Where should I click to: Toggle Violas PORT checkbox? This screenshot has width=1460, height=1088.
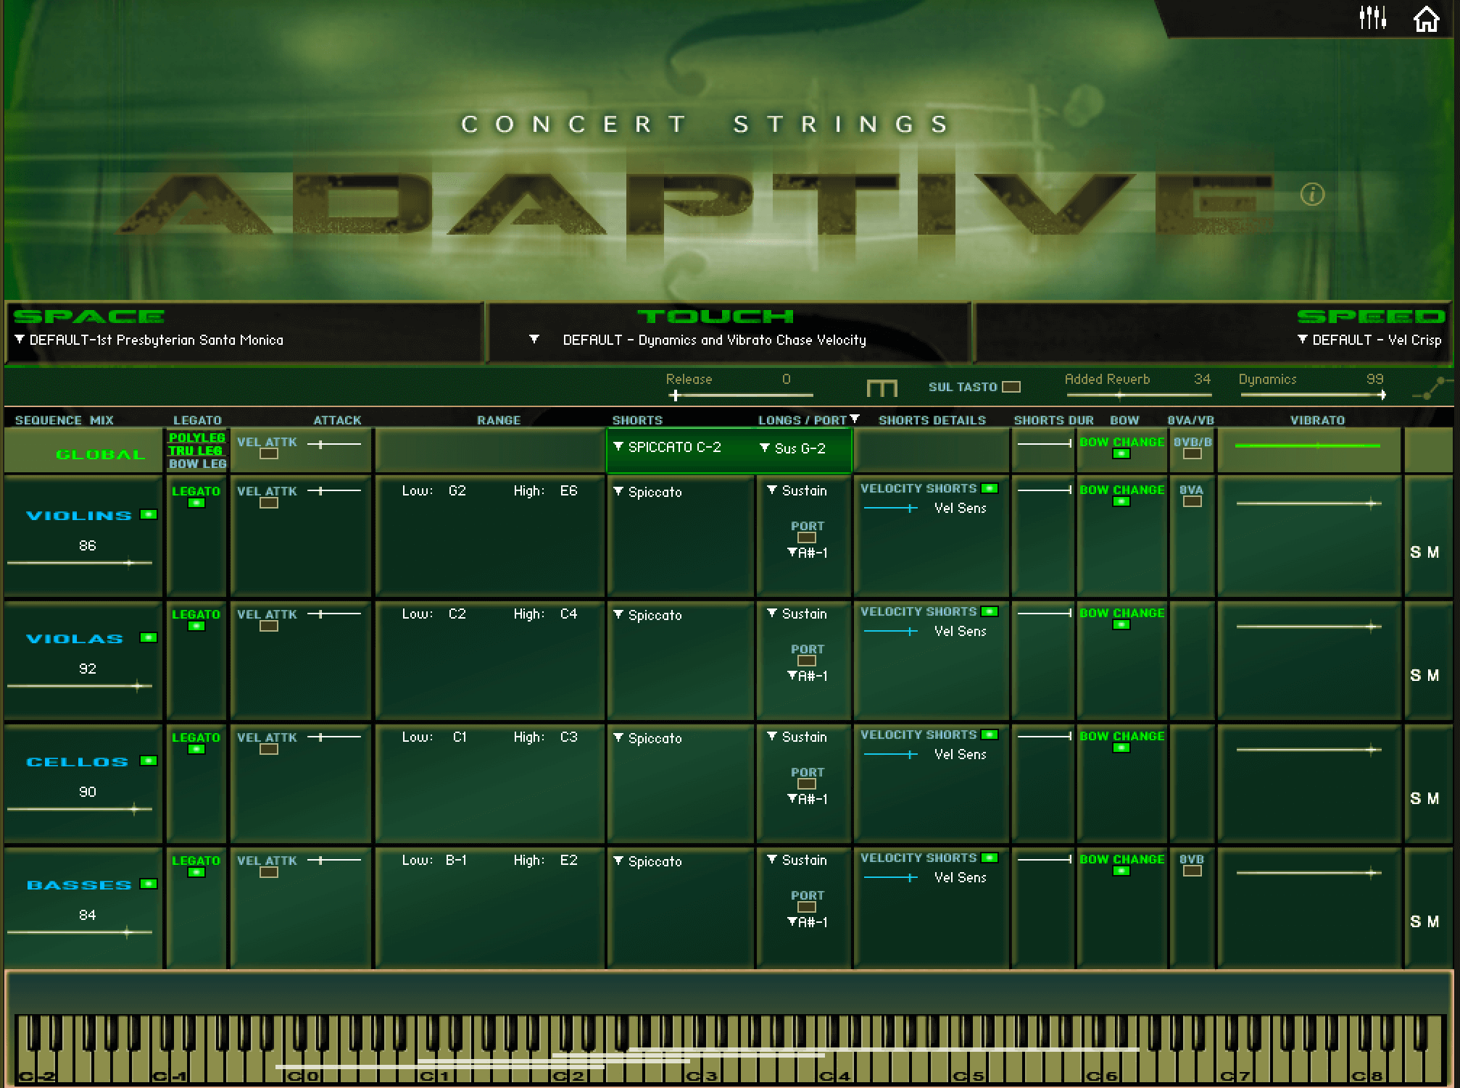807,661
